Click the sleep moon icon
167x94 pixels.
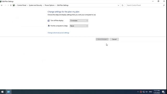tap(49, 26)
